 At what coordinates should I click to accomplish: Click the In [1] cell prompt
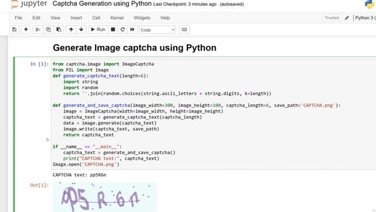click(x=39, y=64)
